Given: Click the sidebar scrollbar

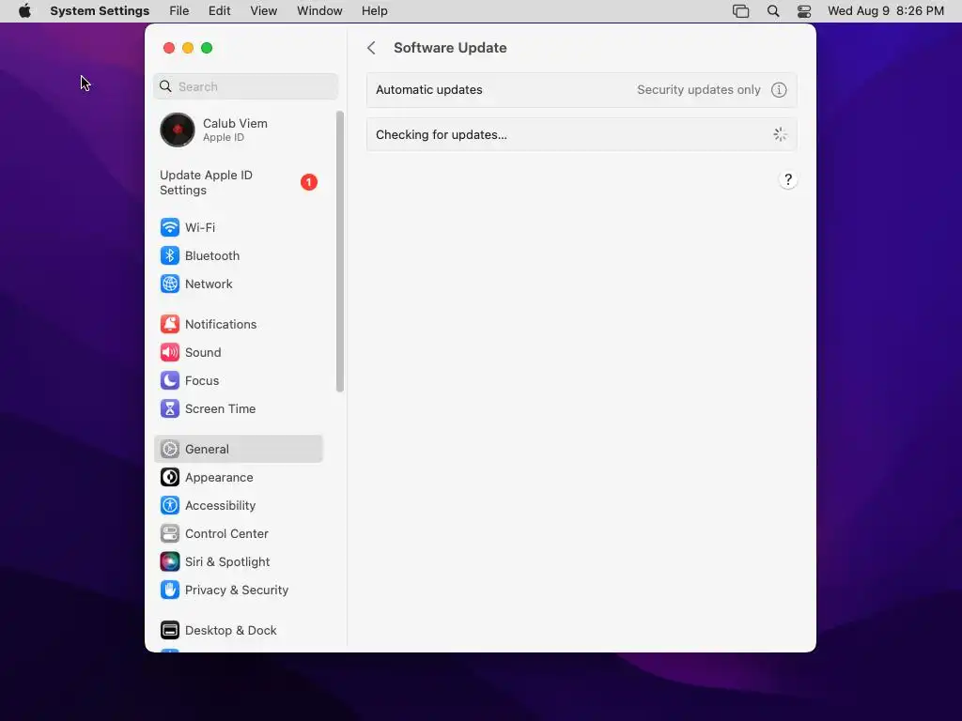Looking at the screenshot, I should [x=340, y=252].
